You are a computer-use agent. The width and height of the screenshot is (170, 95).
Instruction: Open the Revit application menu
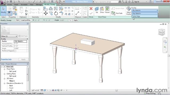point(2,2)
